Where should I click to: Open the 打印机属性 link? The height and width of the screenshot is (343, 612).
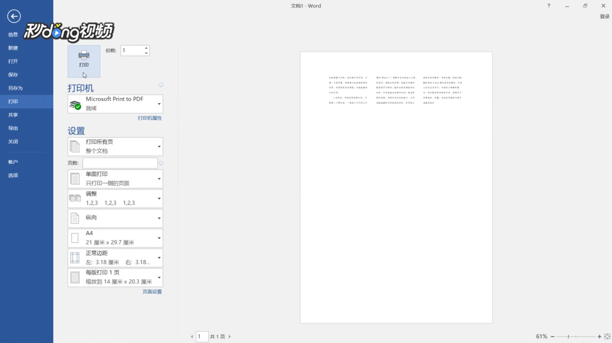pyautogui.click(x=150, y=118)
